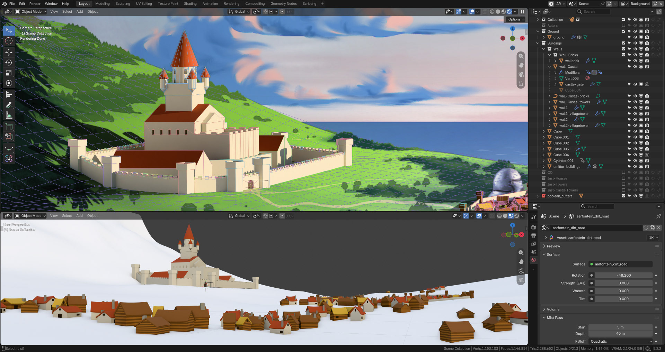Open the Object Mode dropdown in the top viewport
Image resolution: width=665 pixels, height=352 pixels.
(x=31, y=11)
